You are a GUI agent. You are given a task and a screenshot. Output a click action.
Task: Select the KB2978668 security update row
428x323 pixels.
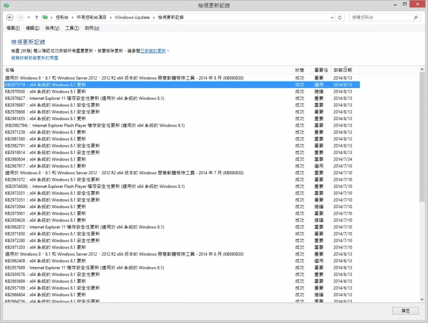[x=182, y=112]
